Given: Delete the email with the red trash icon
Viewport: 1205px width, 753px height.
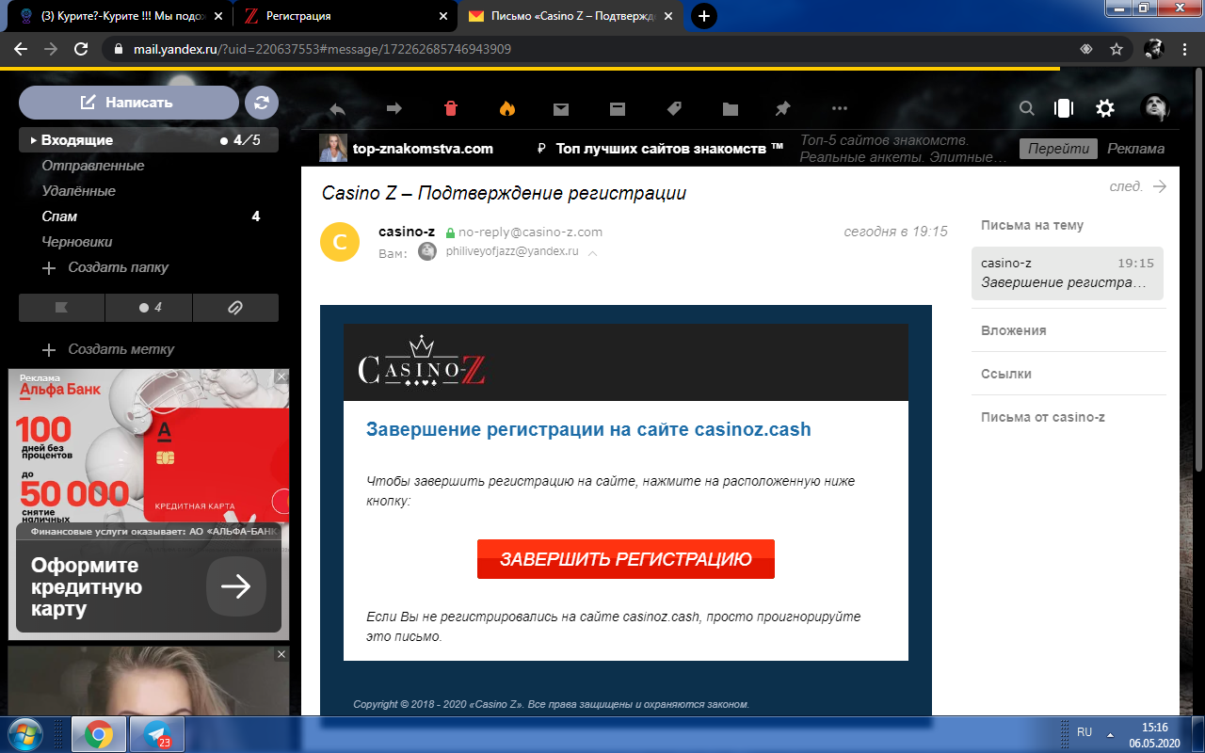Looking at the screenshot, I should (x=450, y=109).
